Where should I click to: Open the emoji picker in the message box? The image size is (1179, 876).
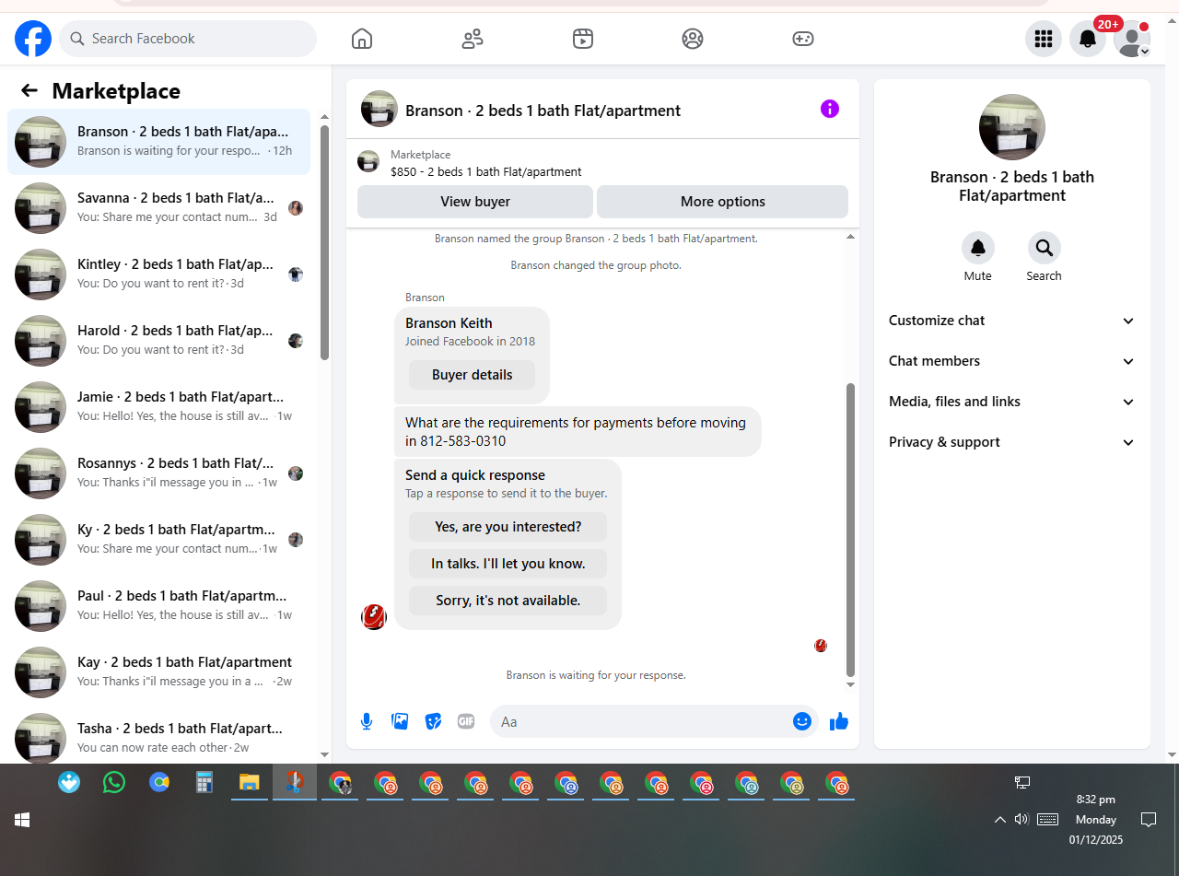point(802,721)
